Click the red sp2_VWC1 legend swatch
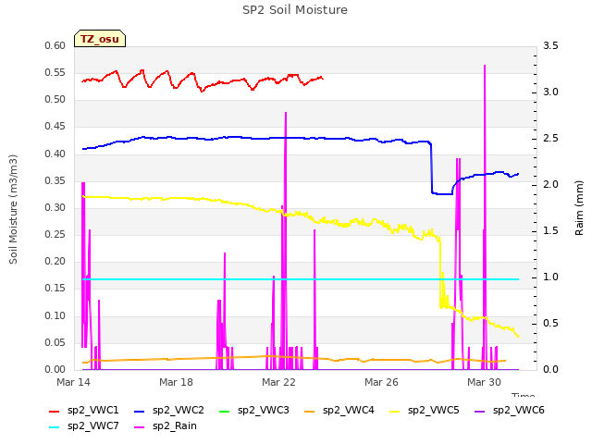 (55, 411)
